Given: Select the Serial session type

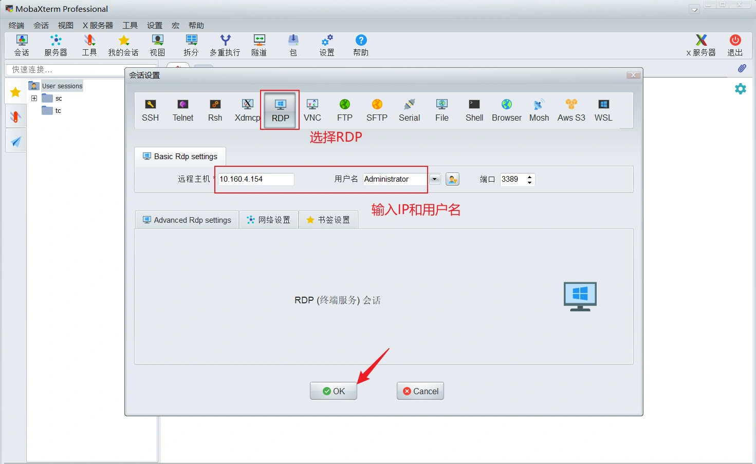Looking at the screenshot, I should pos(409,110).
